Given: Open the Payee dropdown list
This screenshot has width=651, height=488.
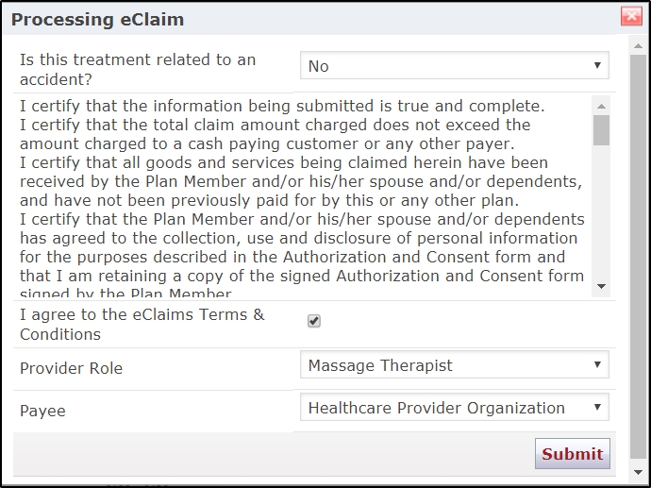Looking at the screenshot, I should point(454,407).
